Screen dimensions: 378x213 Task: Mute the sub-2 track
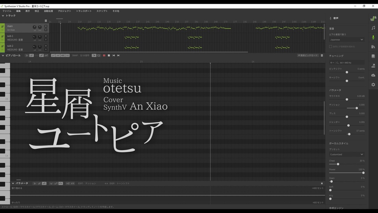pyautogui.click(x=46, y=46)
